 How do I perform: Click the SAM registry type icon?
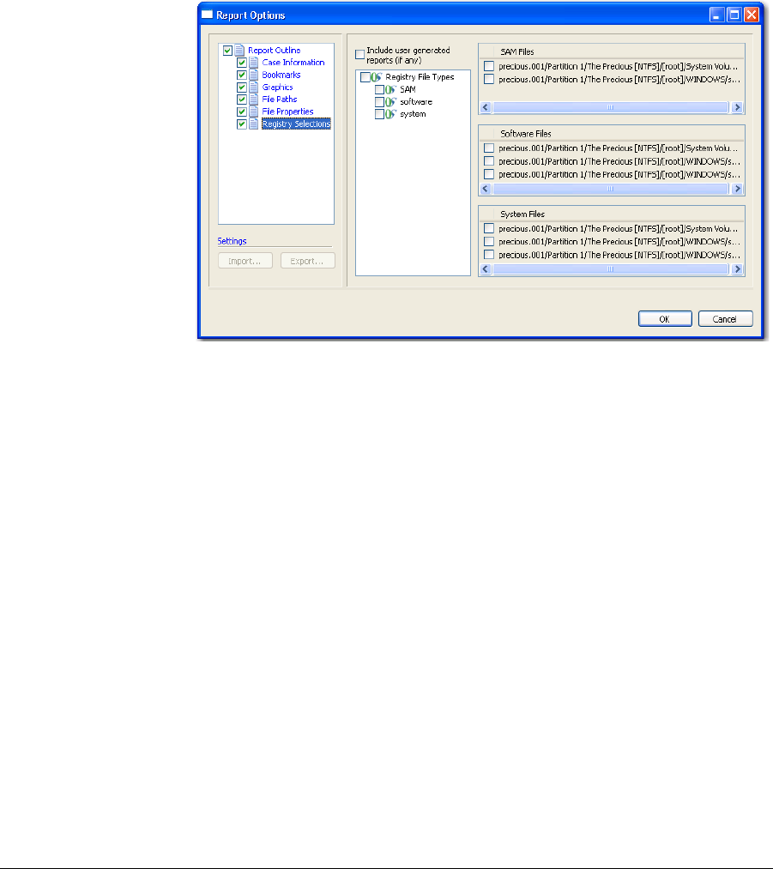(391, 89)
